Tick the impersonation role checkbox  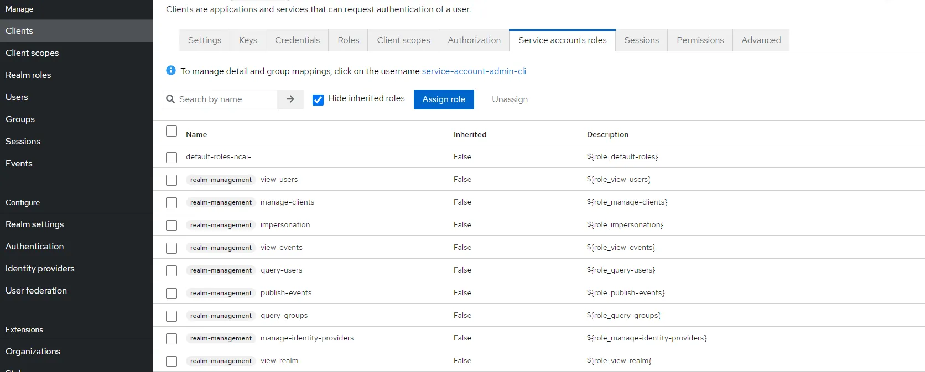[172, 226]
